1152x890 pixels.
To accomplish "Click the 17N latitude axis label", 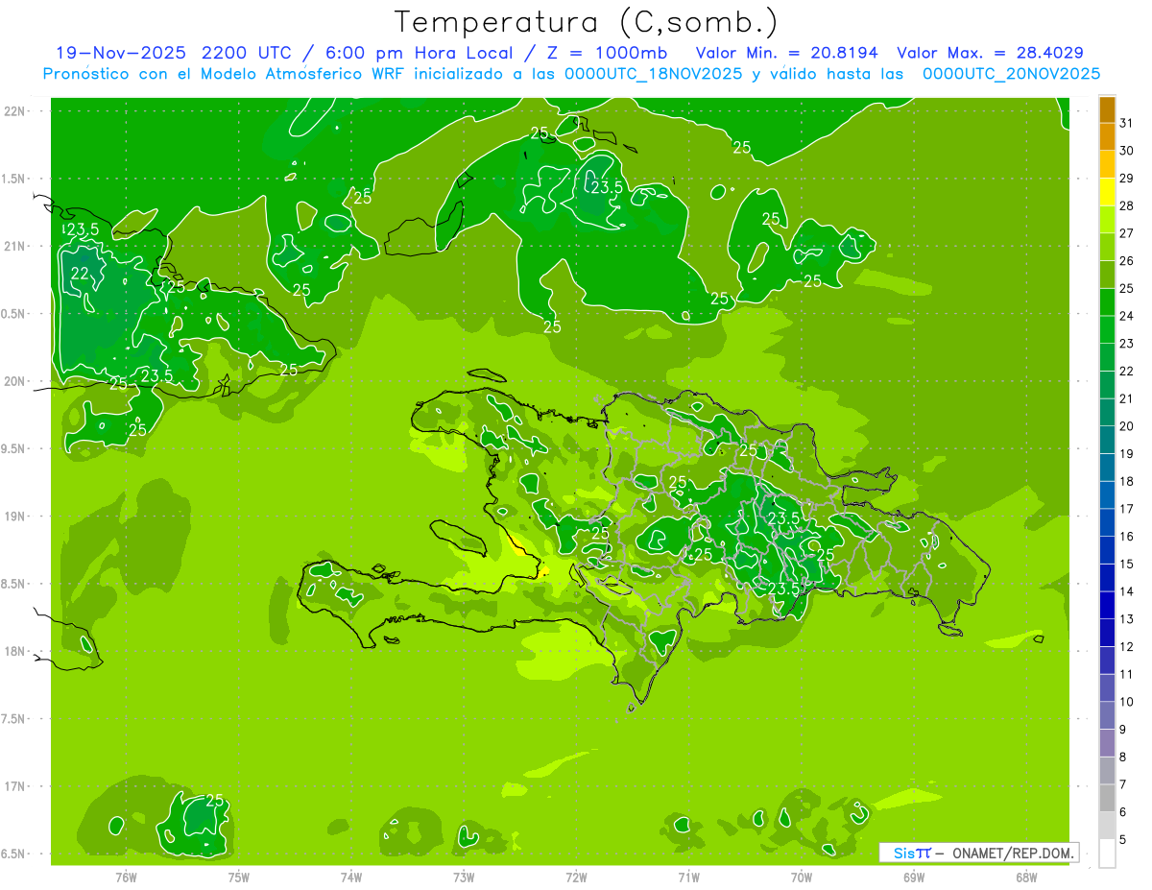I will (15, 786).
